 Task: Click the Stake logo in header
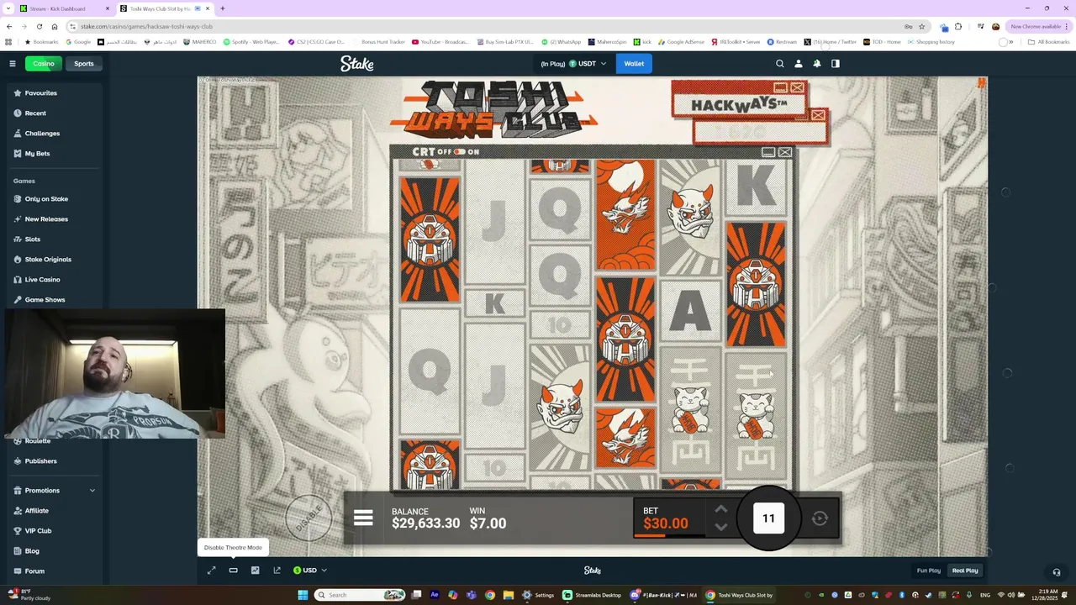[357, 63]
